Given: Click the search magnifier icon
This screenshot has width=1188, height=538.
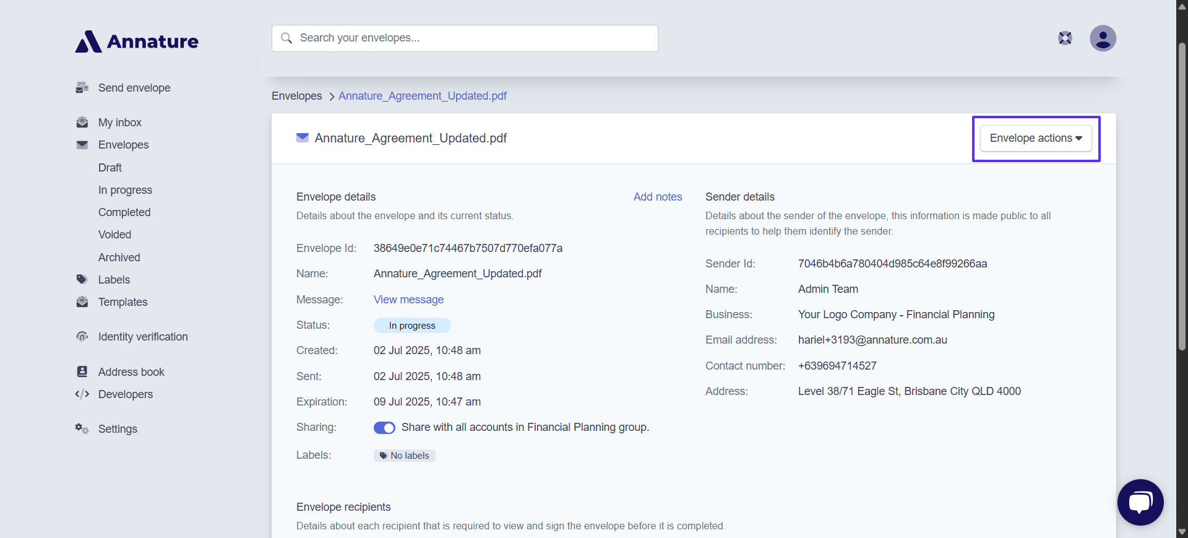Looking at the screenshot, I should [286, 38].
